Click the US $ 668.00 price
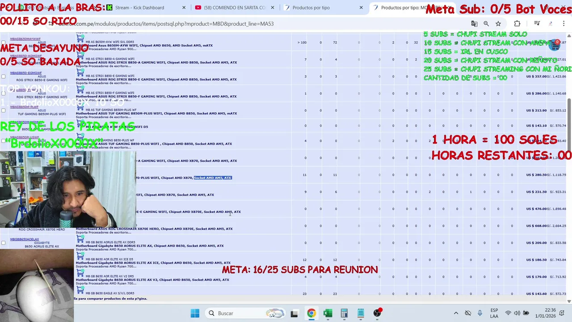 tap(537, 226)
